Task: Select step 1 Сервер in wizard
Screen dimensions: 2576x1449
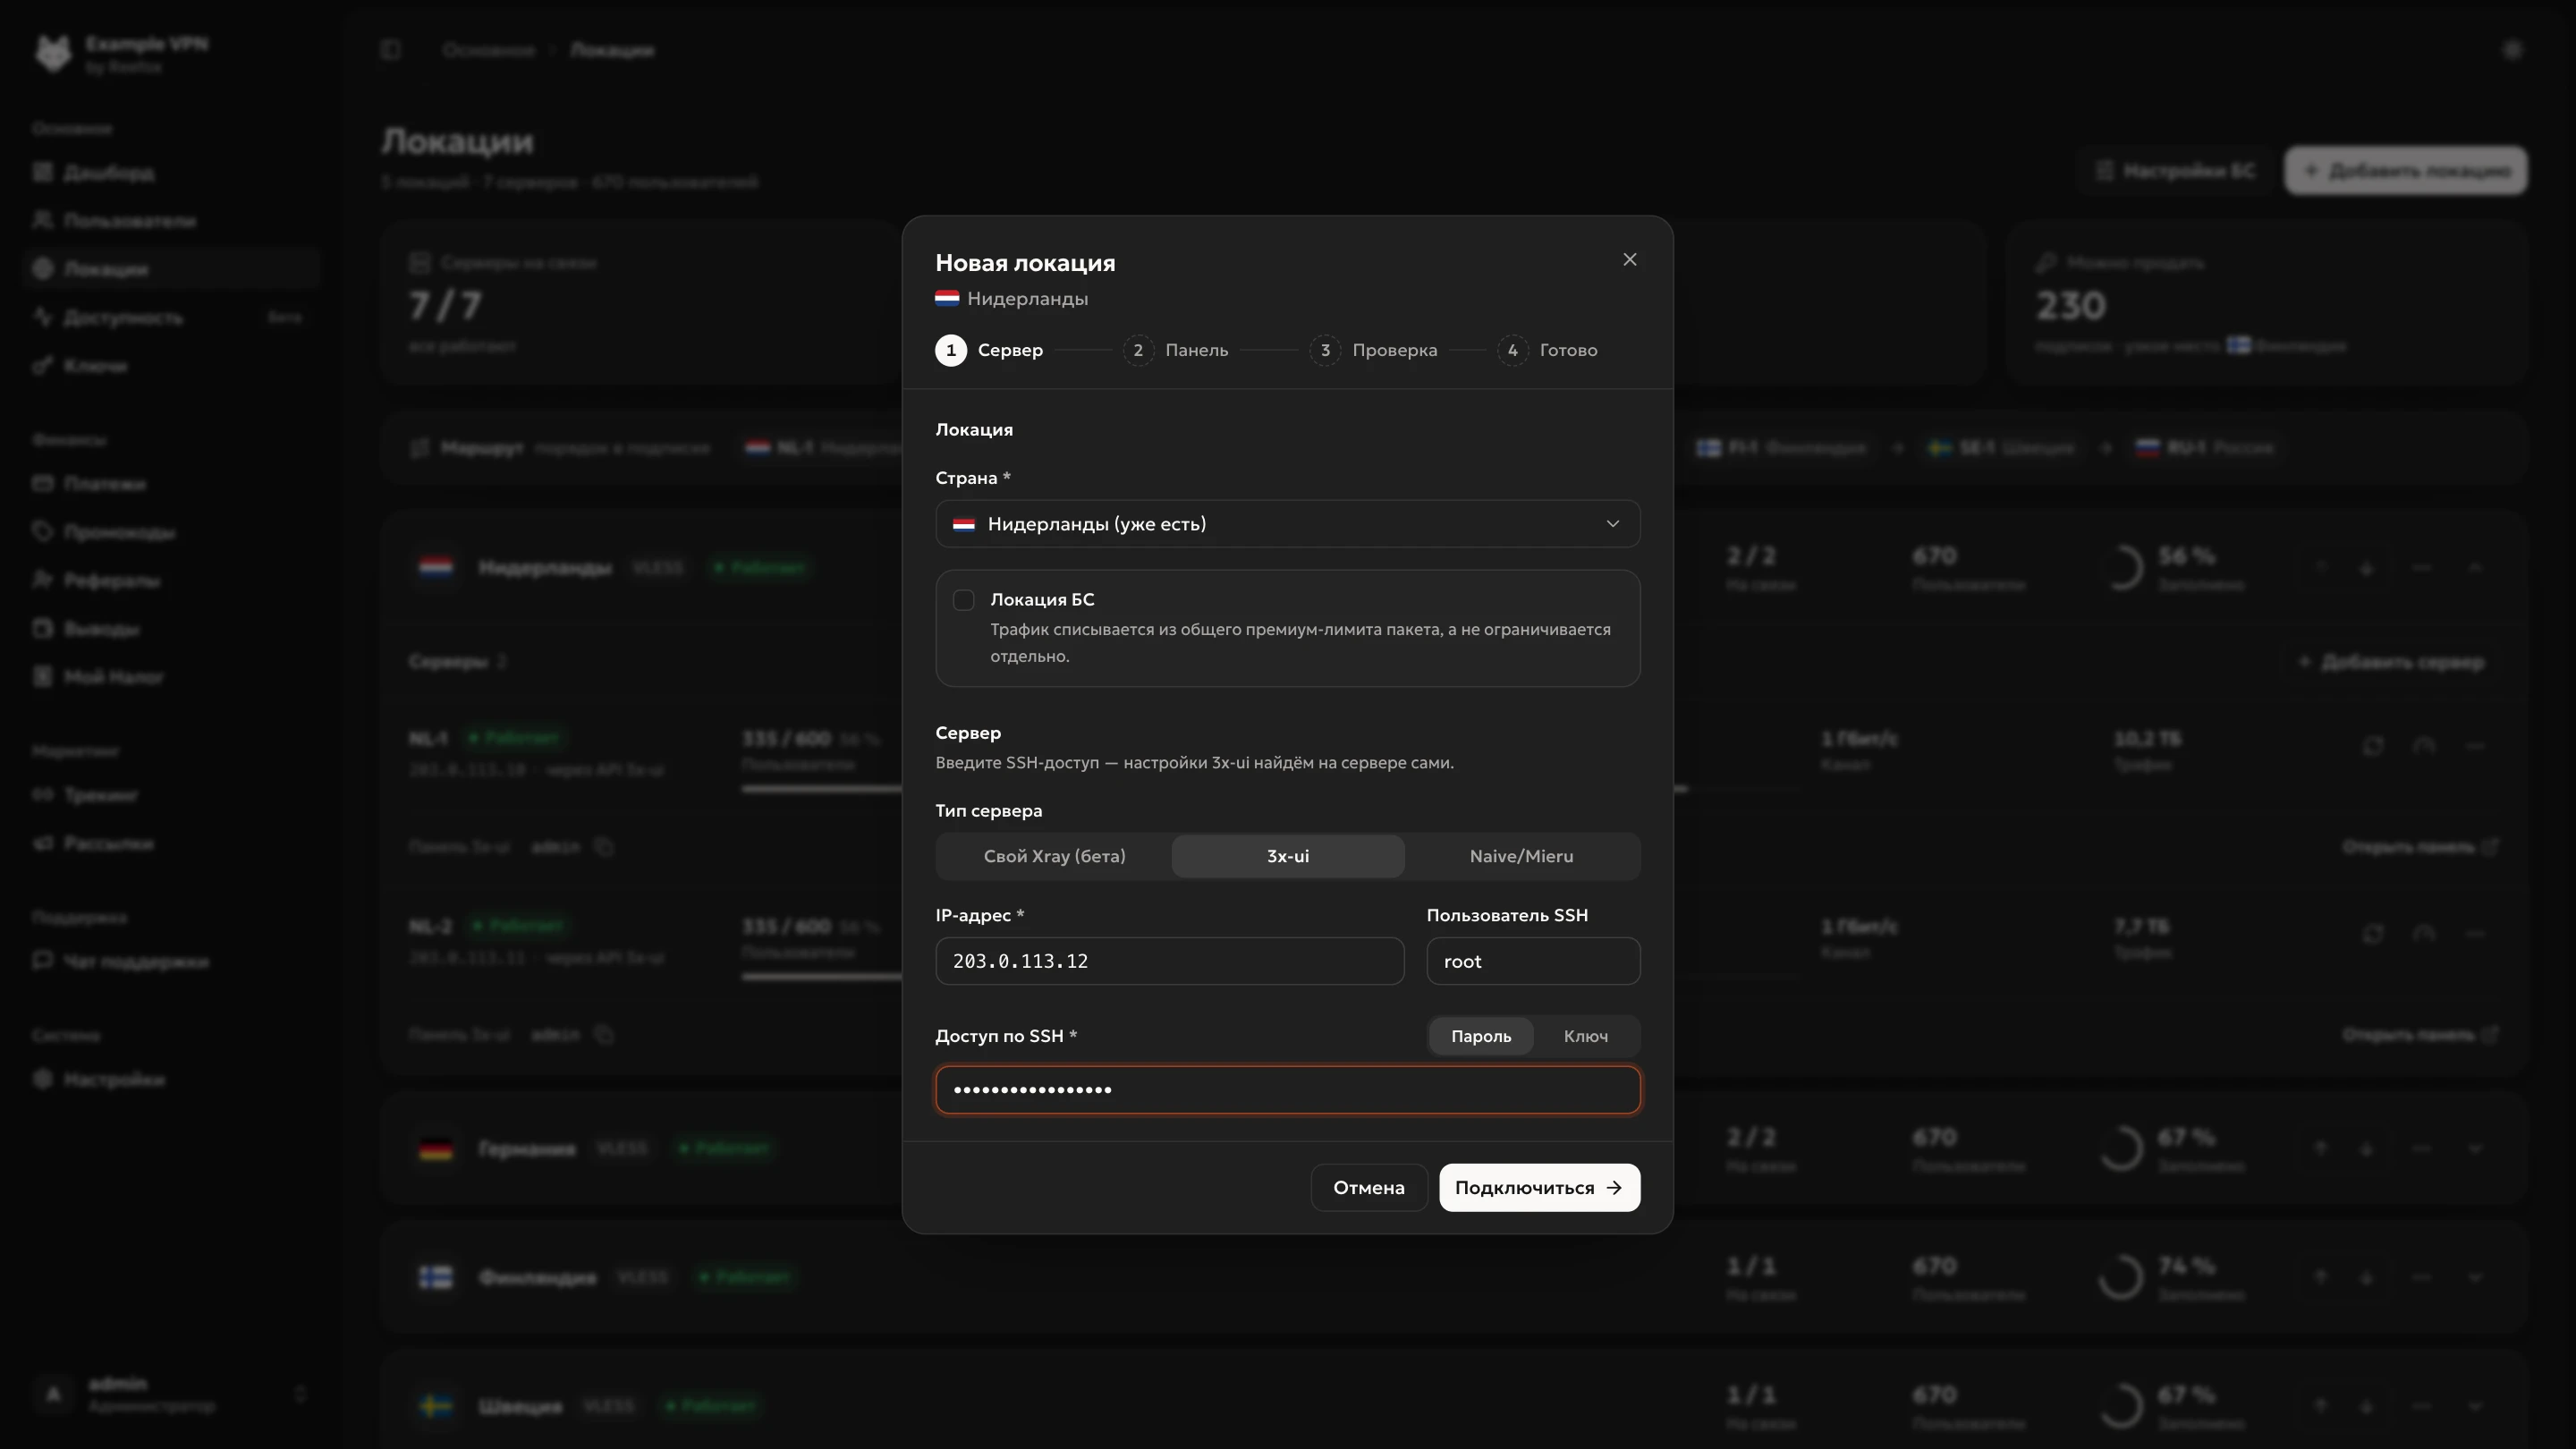Action: point(989,350)
